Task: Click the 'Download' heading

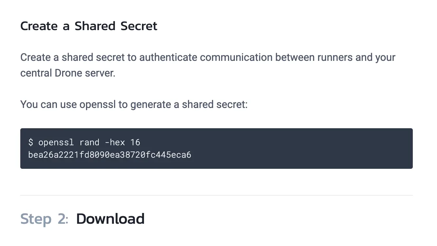Action: tap(110, 219)
